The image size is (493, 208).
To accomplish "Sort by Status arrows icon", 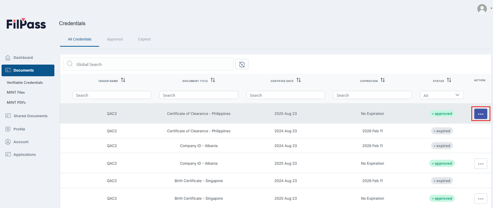I will [449, 80].
